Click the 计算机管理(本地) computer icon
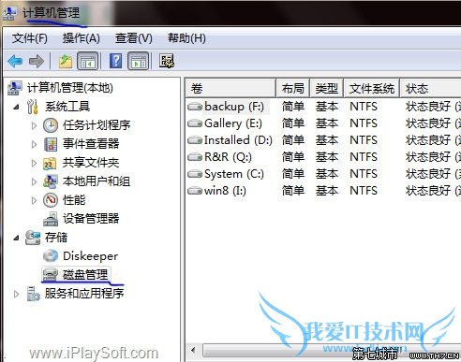Screen dimensions: 461x362 click(x=15, y=88)
